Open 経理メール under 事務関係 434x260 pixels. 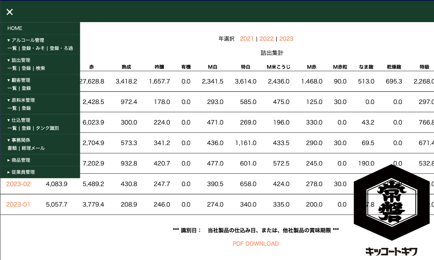coord(33,148)
